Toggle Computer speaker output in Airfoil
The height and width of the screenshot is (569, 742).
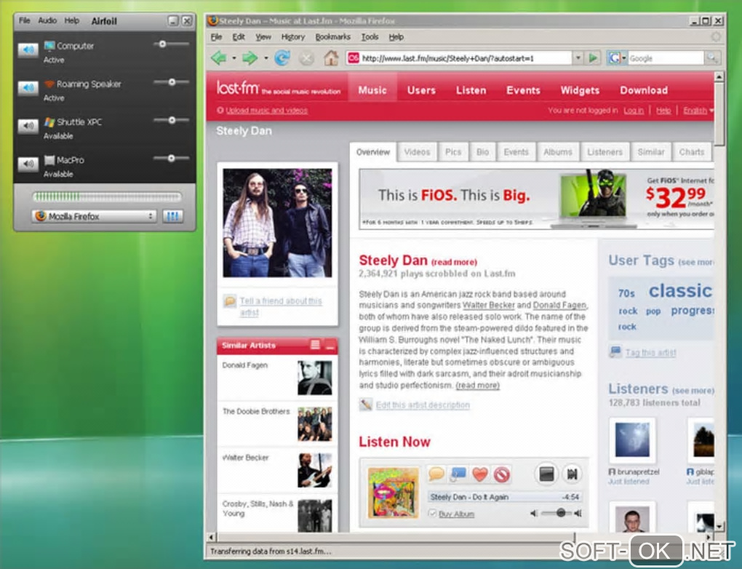point(28,49)
